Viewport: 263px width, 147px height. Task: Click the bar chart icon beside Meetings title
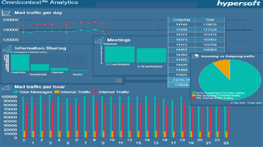100,40
